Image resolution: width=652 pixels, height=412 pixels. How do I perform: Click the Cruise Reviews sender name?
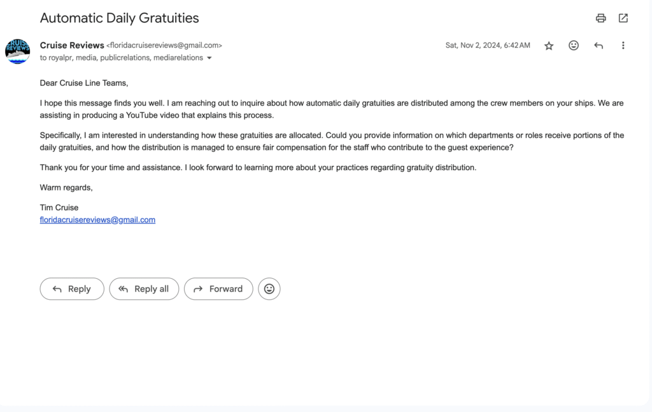(72, 45)
